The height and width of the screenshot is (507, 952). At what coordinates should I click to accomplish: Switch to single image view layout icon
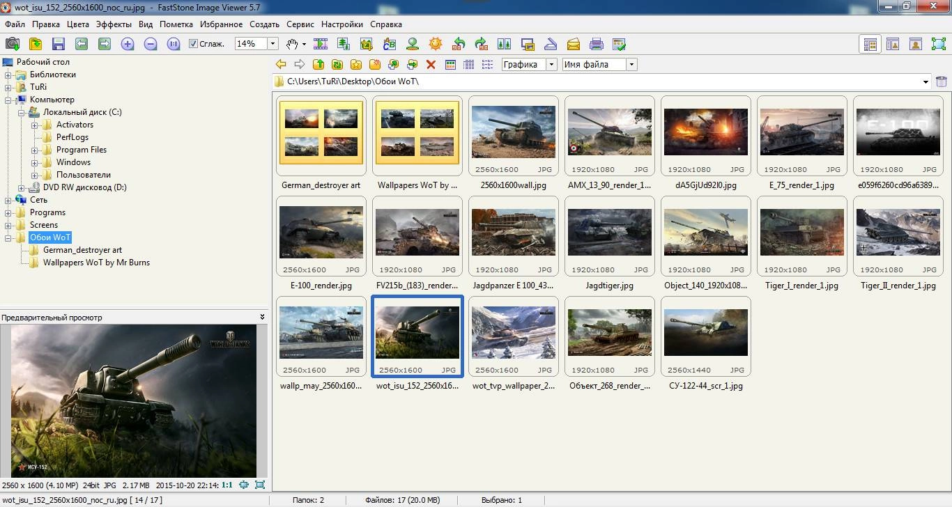point(916,44)
